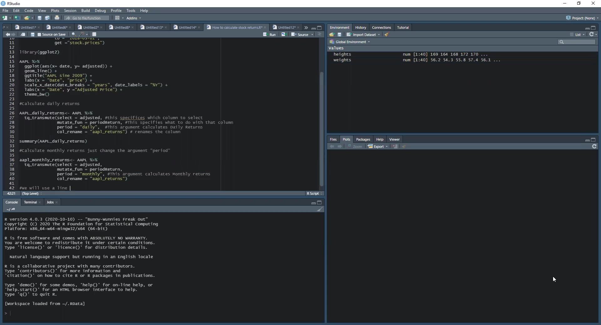Close the Jobs tab
The image size is (601, 325).
(57, 202)
